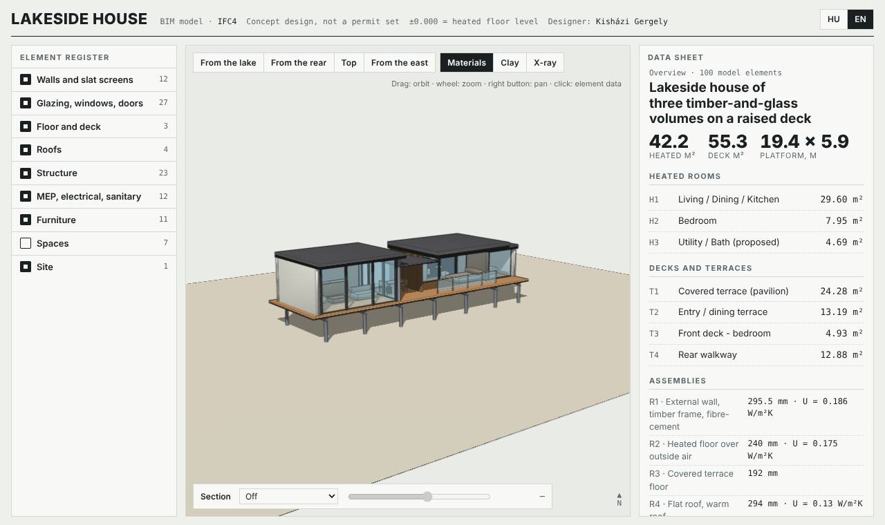Click the Overview · 100 model elements text
This screenshot has height=525, width=885.
(716, 73)
